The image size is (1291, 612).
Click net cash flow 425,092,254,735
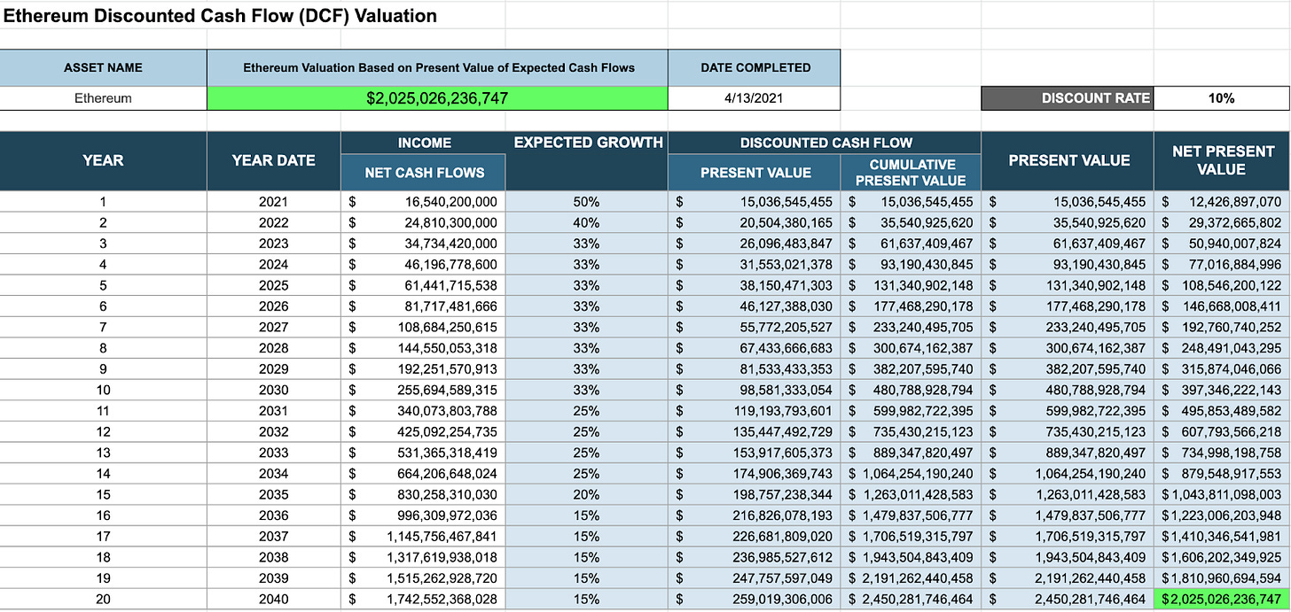pos(424,431)
